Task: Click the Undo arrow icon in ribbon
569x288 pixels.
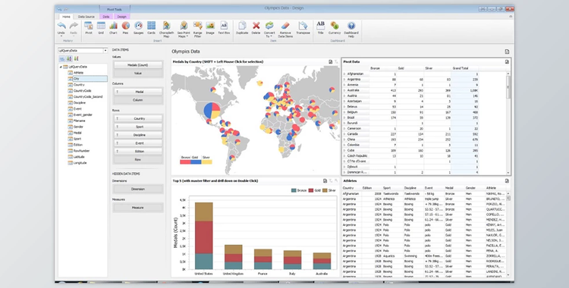Action: (x=61, y=26)
